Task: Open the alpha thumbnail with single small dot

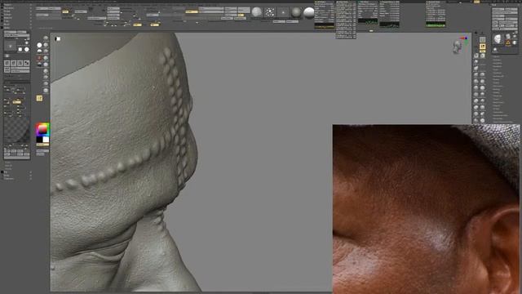Action: pyautogui.click(x=283, y=12)
